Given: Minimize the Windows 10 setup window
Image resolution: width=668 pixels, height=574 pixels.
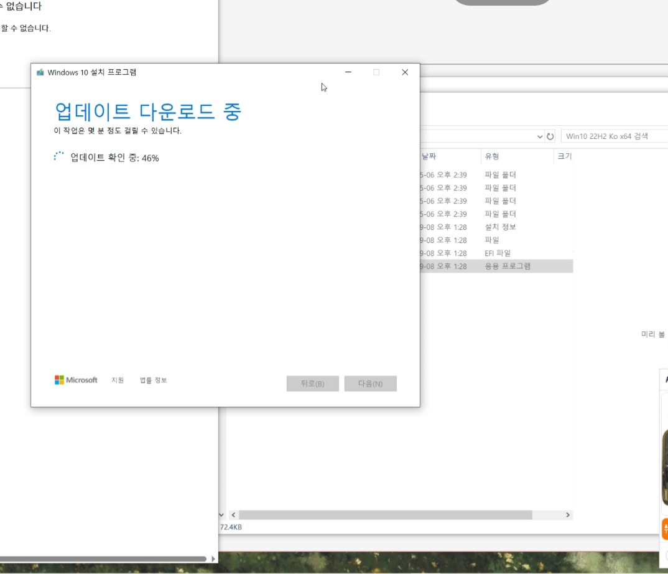Looking at the screenshot, I should click(348, 72).
